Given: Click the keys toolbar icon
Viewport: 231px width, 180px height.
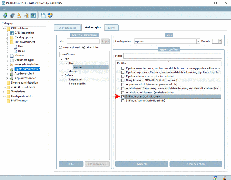Looking at the screenshot, I should (26, 15).
